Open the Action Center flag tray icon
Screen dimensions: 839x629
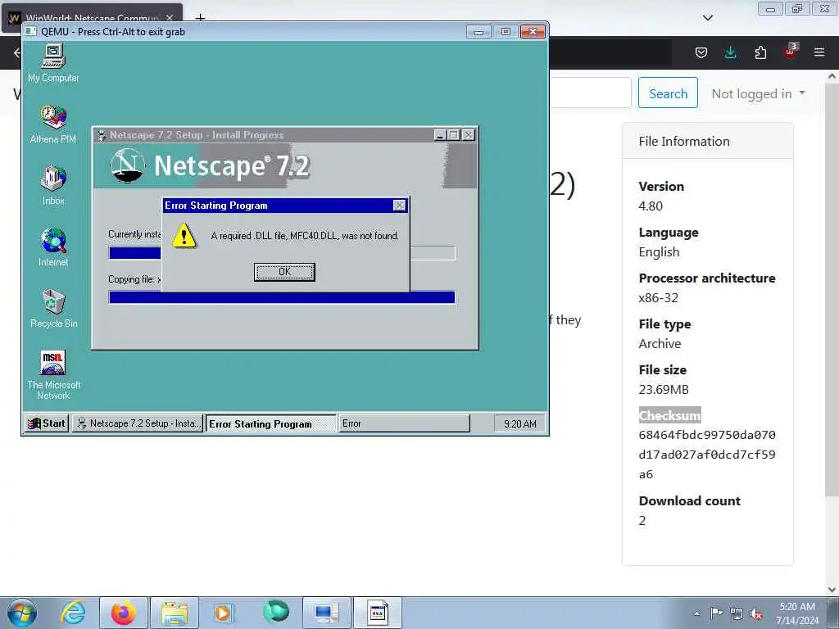[716, 613]
